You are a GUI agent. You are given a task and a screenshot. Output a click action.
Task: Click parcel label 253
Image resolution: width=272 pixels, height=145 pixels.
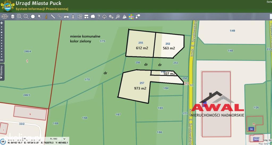[176, 63]
